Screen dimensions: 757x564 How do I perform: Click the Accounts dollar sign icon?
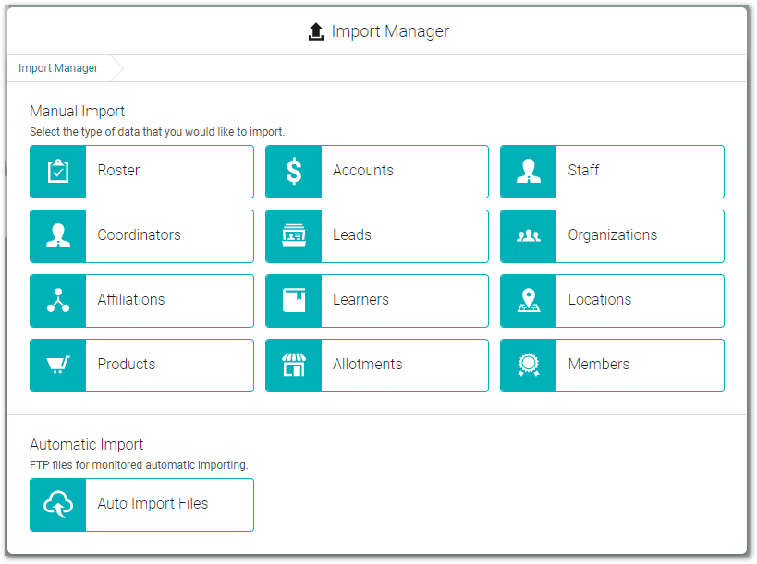point(294,171)
